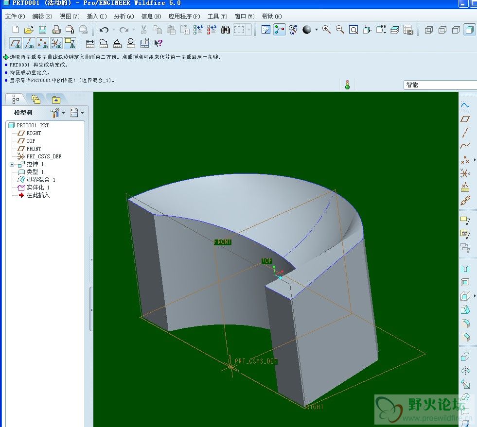
Task: Open the 编辑(E) menu
Action: (42, 17)
